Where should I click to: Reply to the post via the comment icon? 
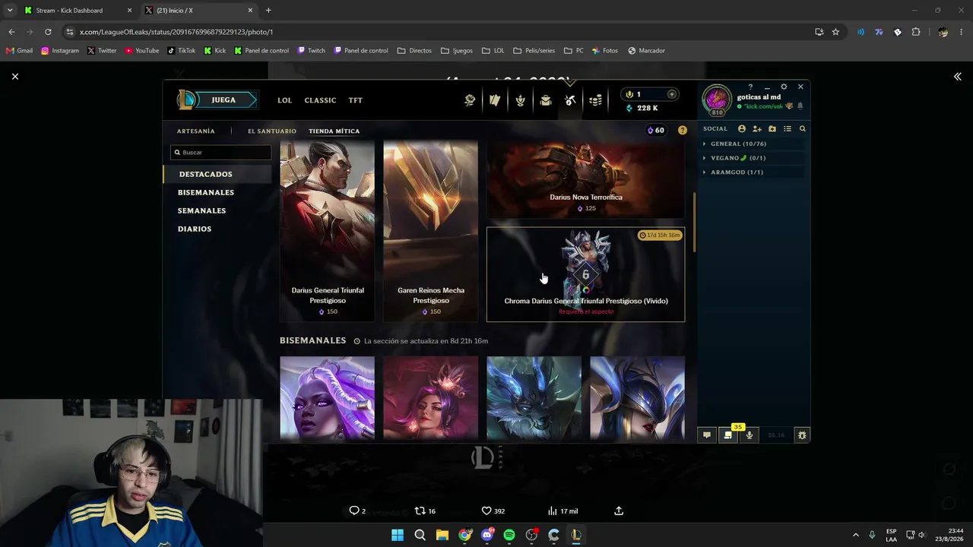click(x=353, y=511)
